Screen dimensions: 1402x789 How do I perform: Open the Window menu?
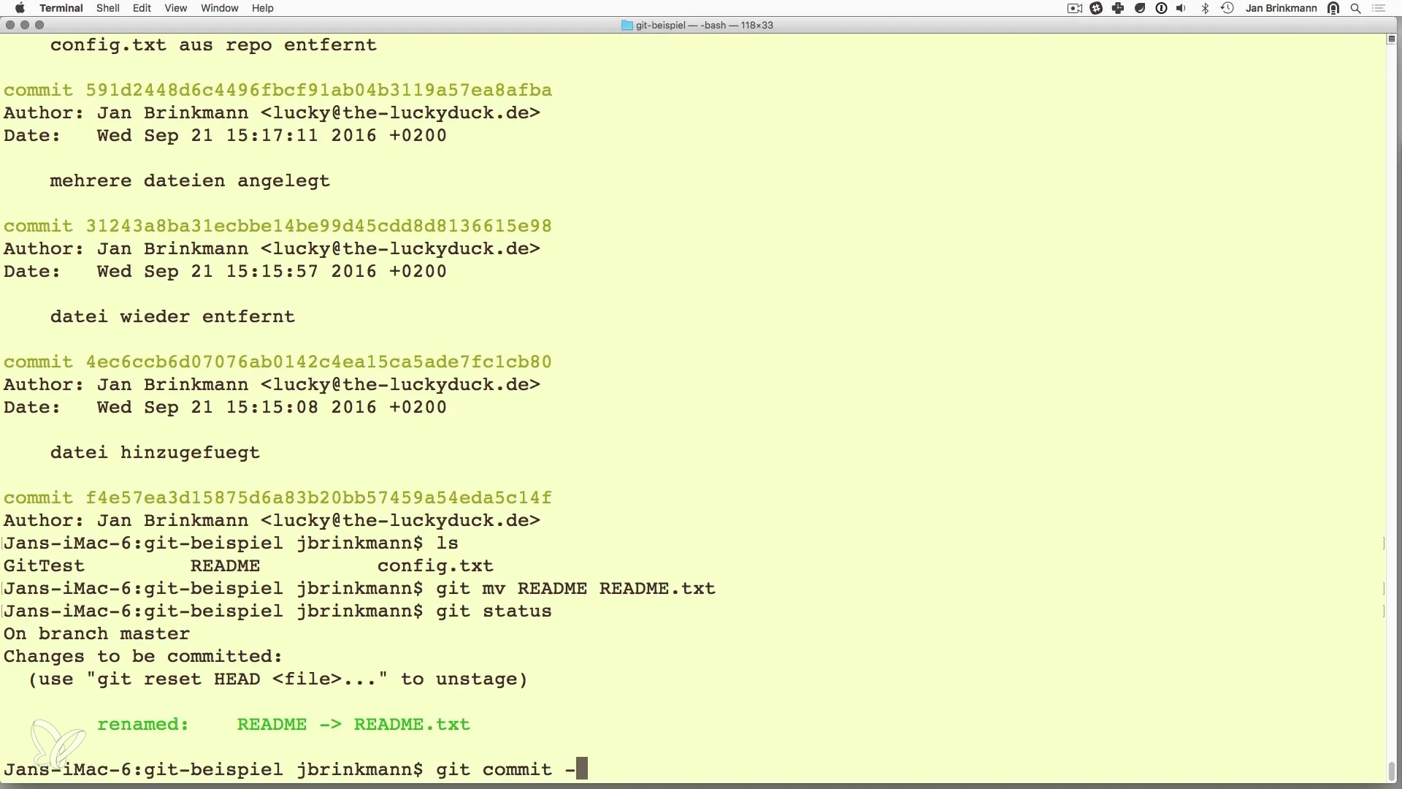[x=219, y=8]
